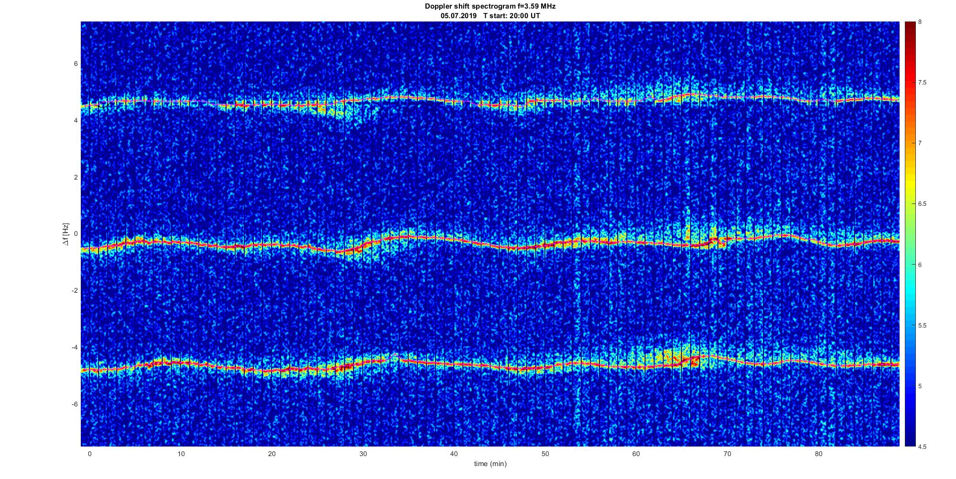Click the x-axis tick label 60
Viewport: 956px width, 479px height.
(636, 454)
